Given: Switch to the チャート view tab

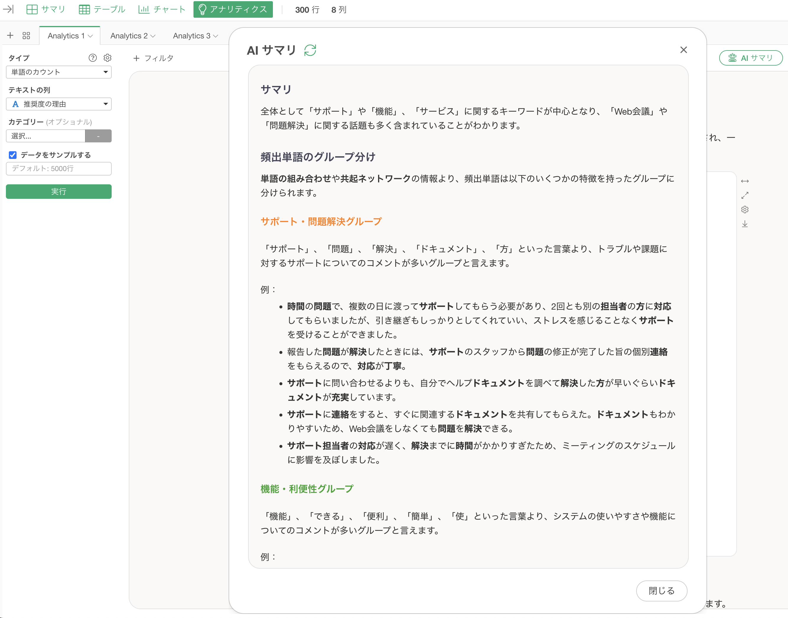Looking at the screenshot, I should [162, 9].
